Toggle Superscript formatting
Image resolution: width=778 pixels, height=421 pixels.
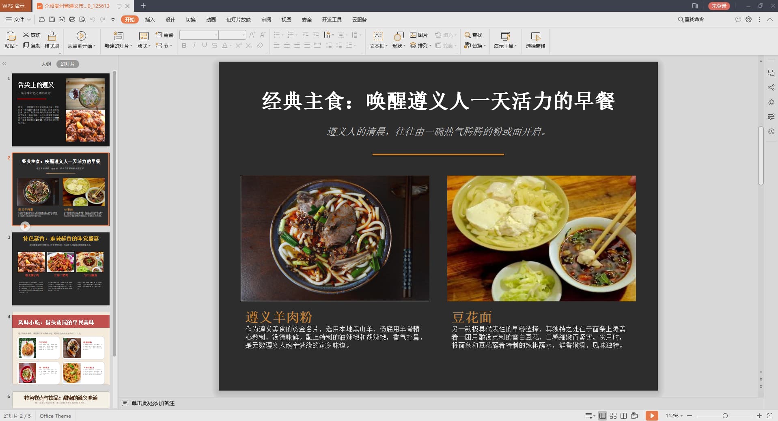239,45
